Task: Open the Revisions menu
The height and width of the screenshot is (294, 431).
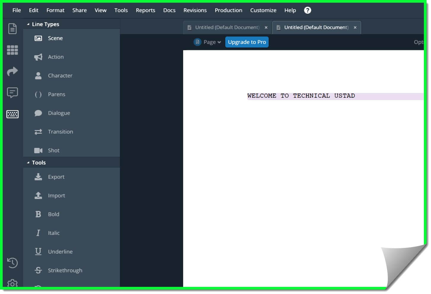Action: click(x=195, y=10)
